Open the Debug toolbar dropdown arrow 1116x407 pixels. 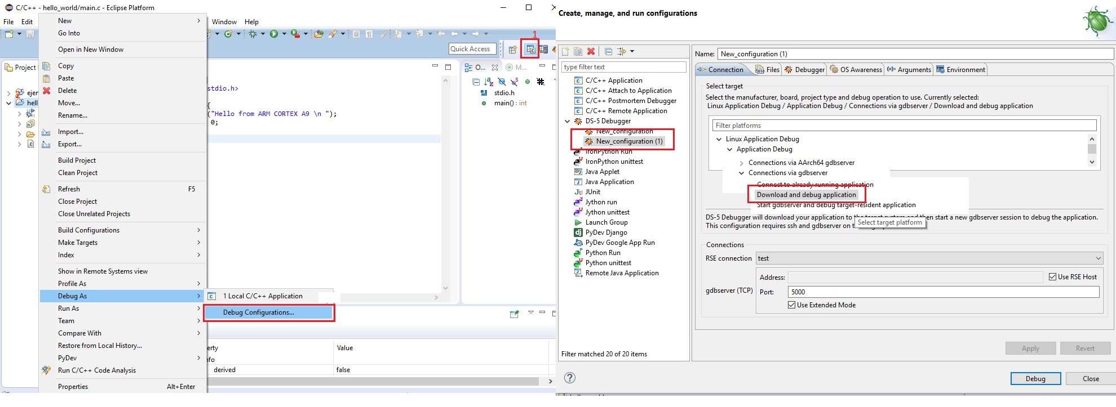263,34
